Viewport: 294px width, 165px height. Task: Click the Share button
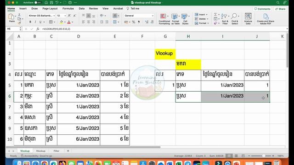point(280,9)
